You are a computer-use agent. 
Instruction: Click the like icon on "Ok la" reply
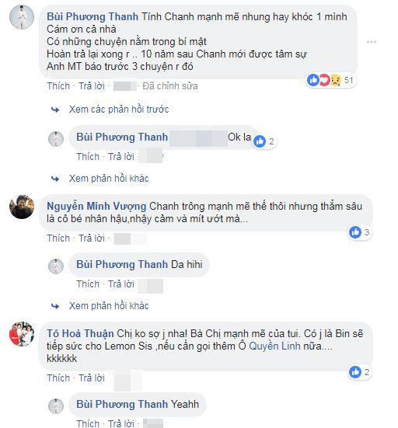point(259,141)
